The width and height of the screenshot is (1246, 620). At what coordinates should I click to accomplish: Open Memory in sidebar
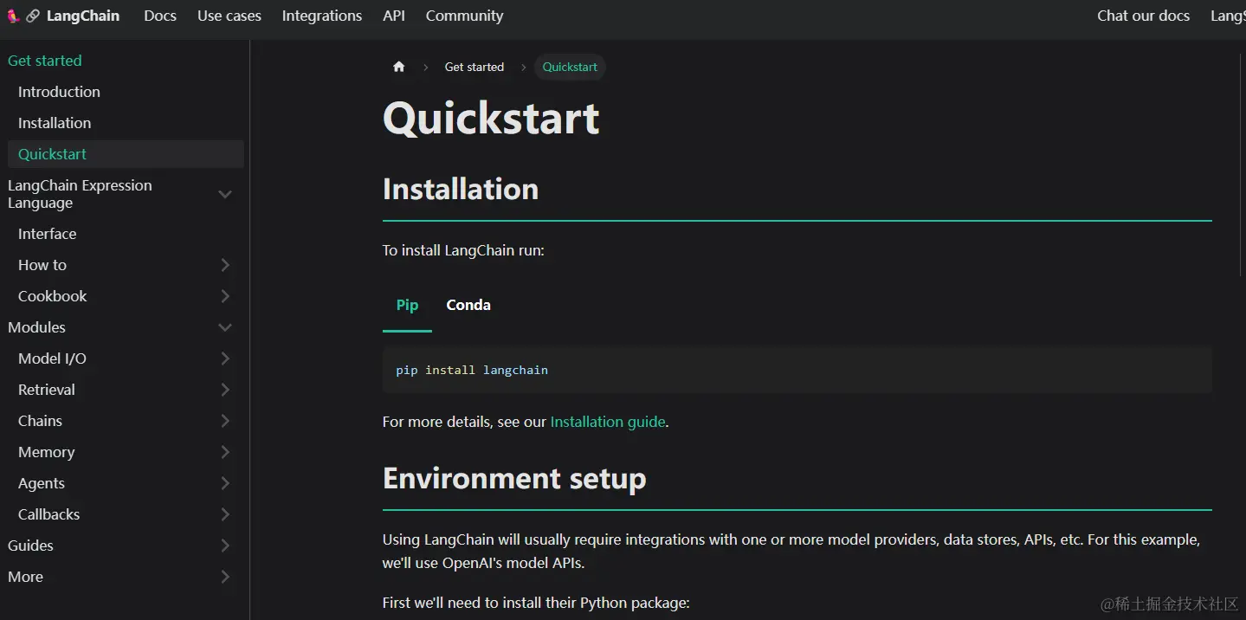(46, 452)
